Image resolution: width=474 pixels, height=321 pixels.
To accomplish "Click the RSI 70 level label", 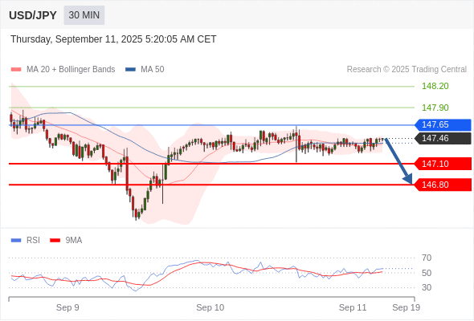I will click(427, 258).
